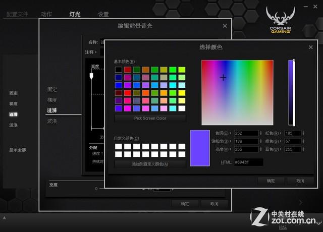Click the 添加到自定义颜色 button
Viewport: 323px width, 232px height.
click(150, 164)
